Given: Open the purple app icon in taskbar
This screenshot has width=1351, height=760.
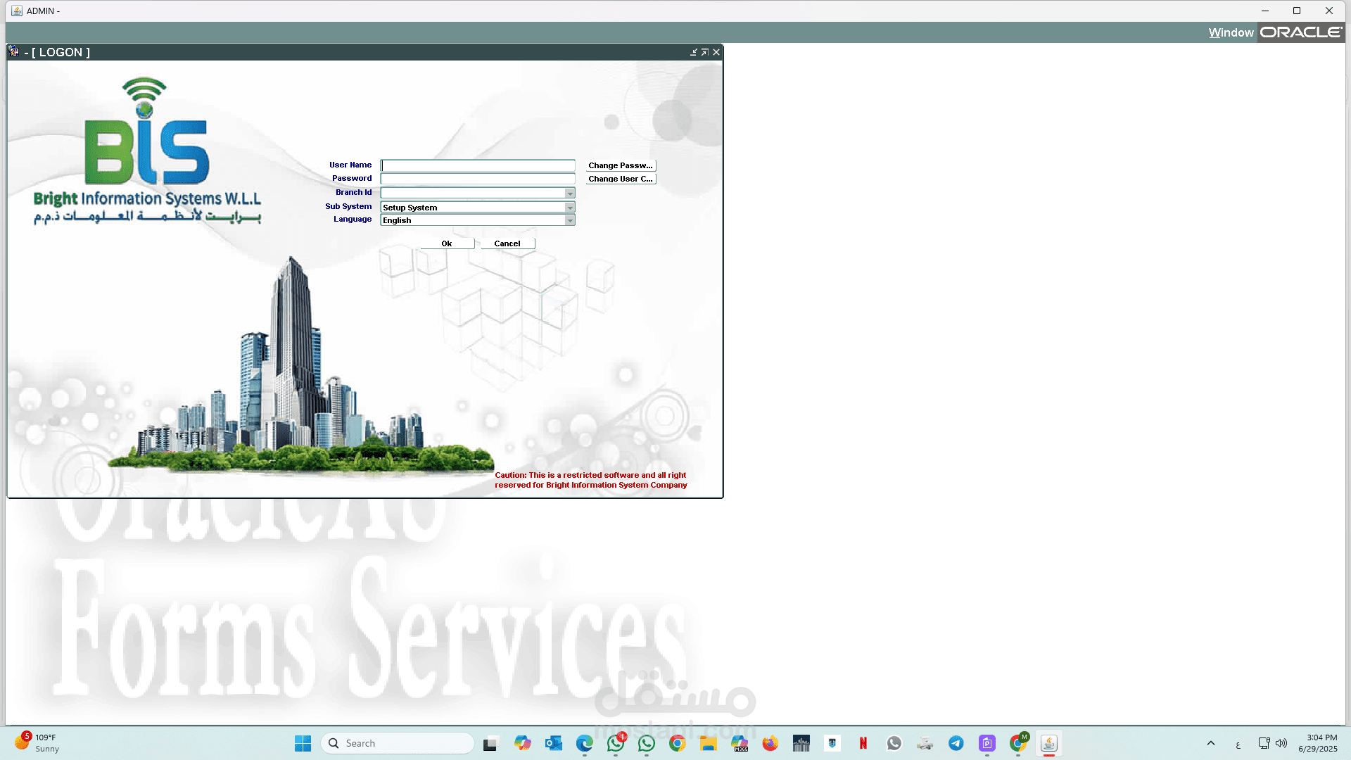Looking at the screenshot, I should pyautogui.click(x=987, y=743).
